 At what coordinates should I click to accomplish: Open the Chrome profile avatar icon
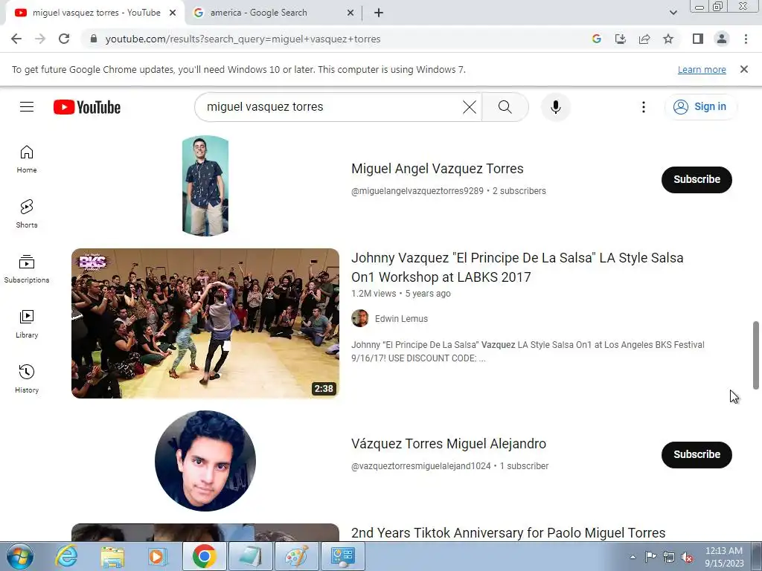(x=722, y=39)
